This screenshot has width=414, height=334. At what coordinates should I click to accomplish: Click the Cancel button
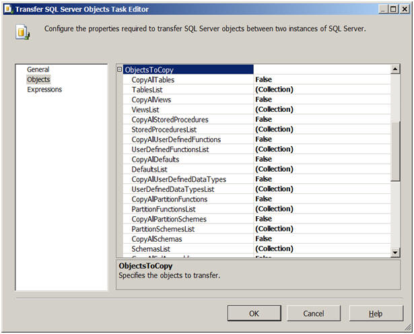pyautogui.click(x=313, y=313)
